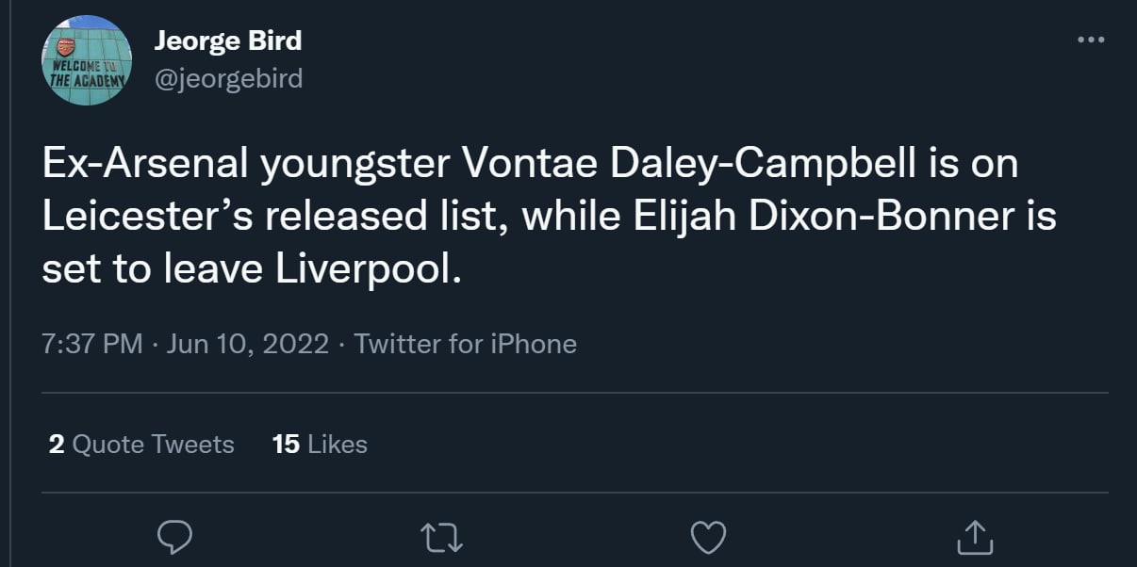The height and width of the screenshot is (567, 1137).
Task: Click the number 15 in the likes count
Action: (286, 444)
